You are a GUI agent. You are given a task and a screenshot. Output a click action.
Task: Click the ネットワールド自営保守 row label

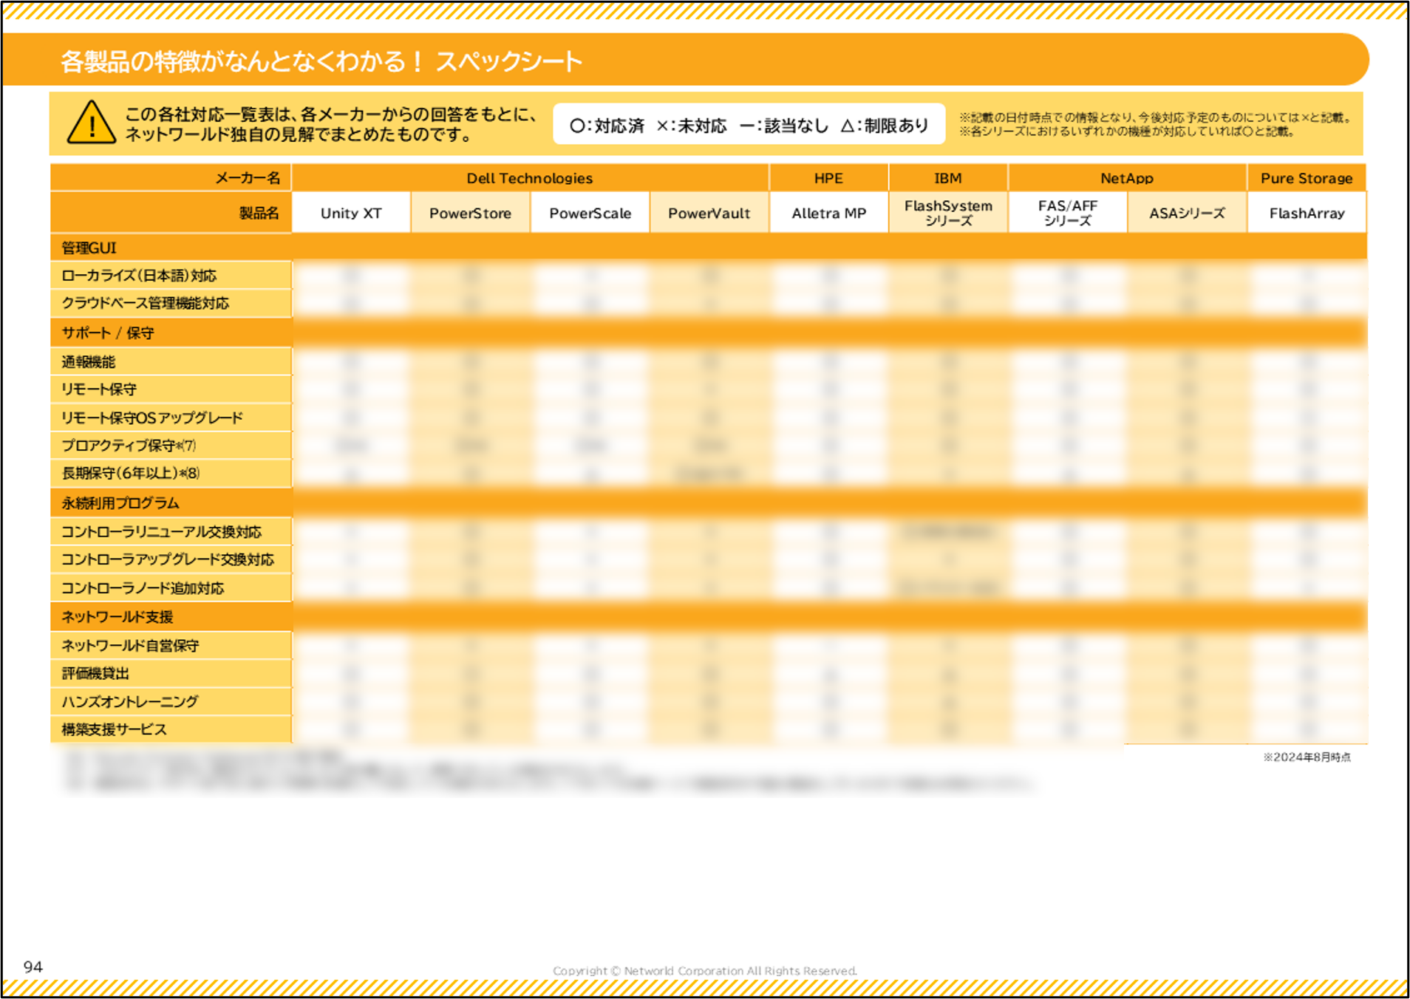(171, 645)
